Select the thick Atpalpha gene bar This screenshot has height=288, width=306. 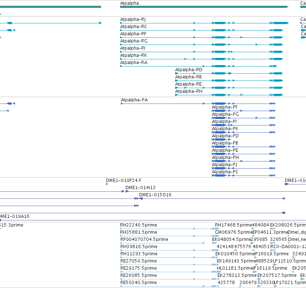tap(204, 7)
